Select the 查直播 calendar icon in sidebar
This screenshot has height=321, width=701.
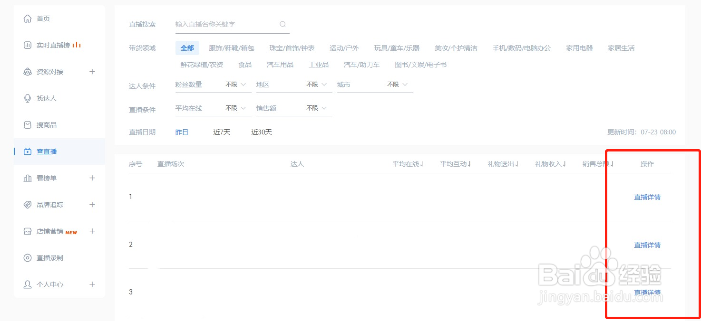[28, 151]
